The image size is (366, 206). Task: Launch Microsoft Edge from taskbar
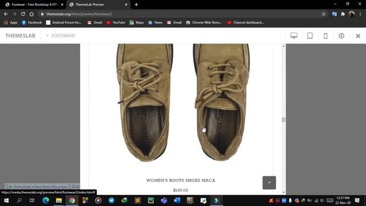[x=46, y=200]
